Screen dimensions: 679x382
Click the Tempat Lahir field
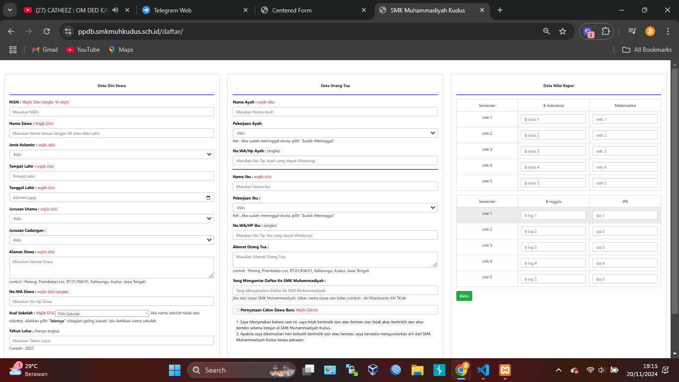pyautogui.click(x=112, y=176)
